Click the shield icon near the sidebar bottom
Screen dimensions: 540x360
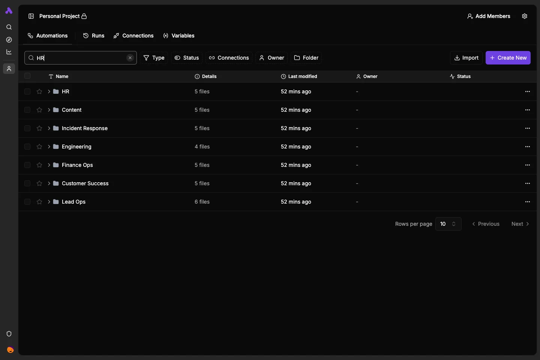[x=9, y=334]
